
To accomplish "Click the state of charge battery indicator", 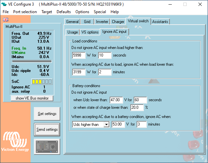I will point(41,81).
